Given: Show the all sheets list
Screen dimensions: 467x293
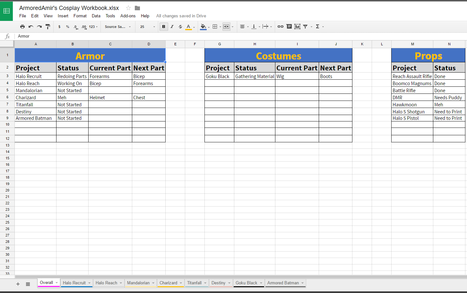Looking at the screenshot, I should pos(28,284).
